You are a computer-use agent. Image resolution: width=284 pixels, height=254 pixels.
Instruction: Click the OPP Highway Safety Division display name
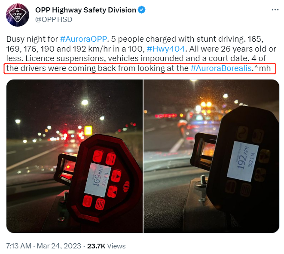coord(86,10)
